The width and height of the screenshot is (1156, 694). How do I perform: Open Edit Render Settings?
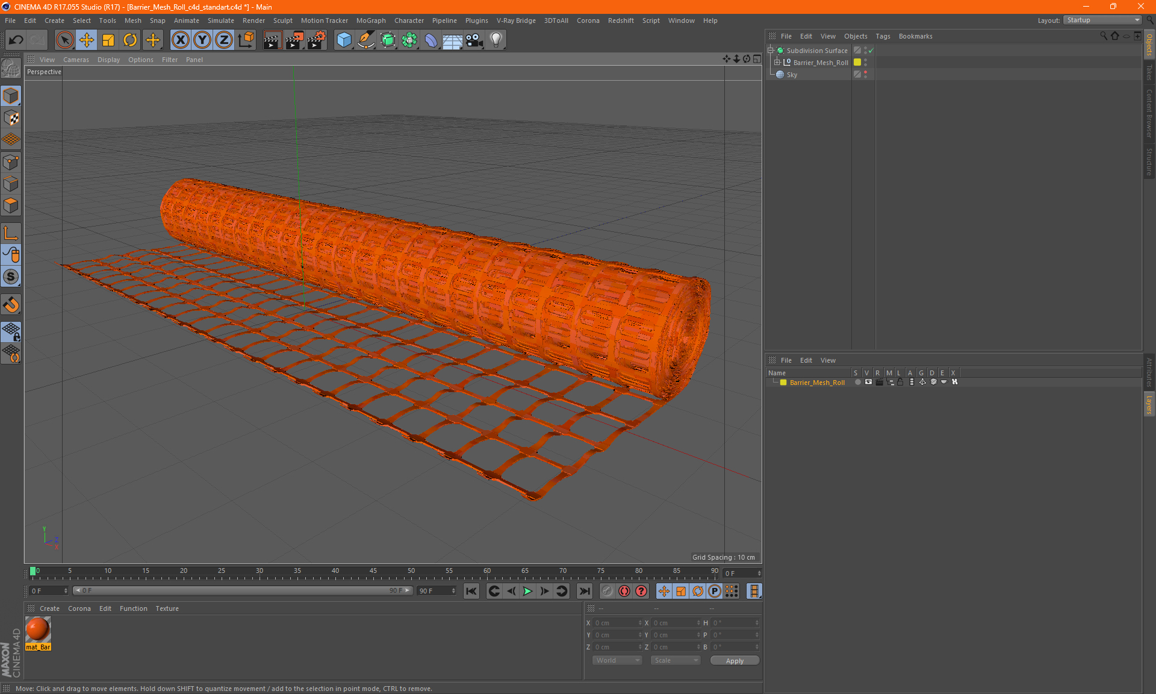[x=317, y=40]
